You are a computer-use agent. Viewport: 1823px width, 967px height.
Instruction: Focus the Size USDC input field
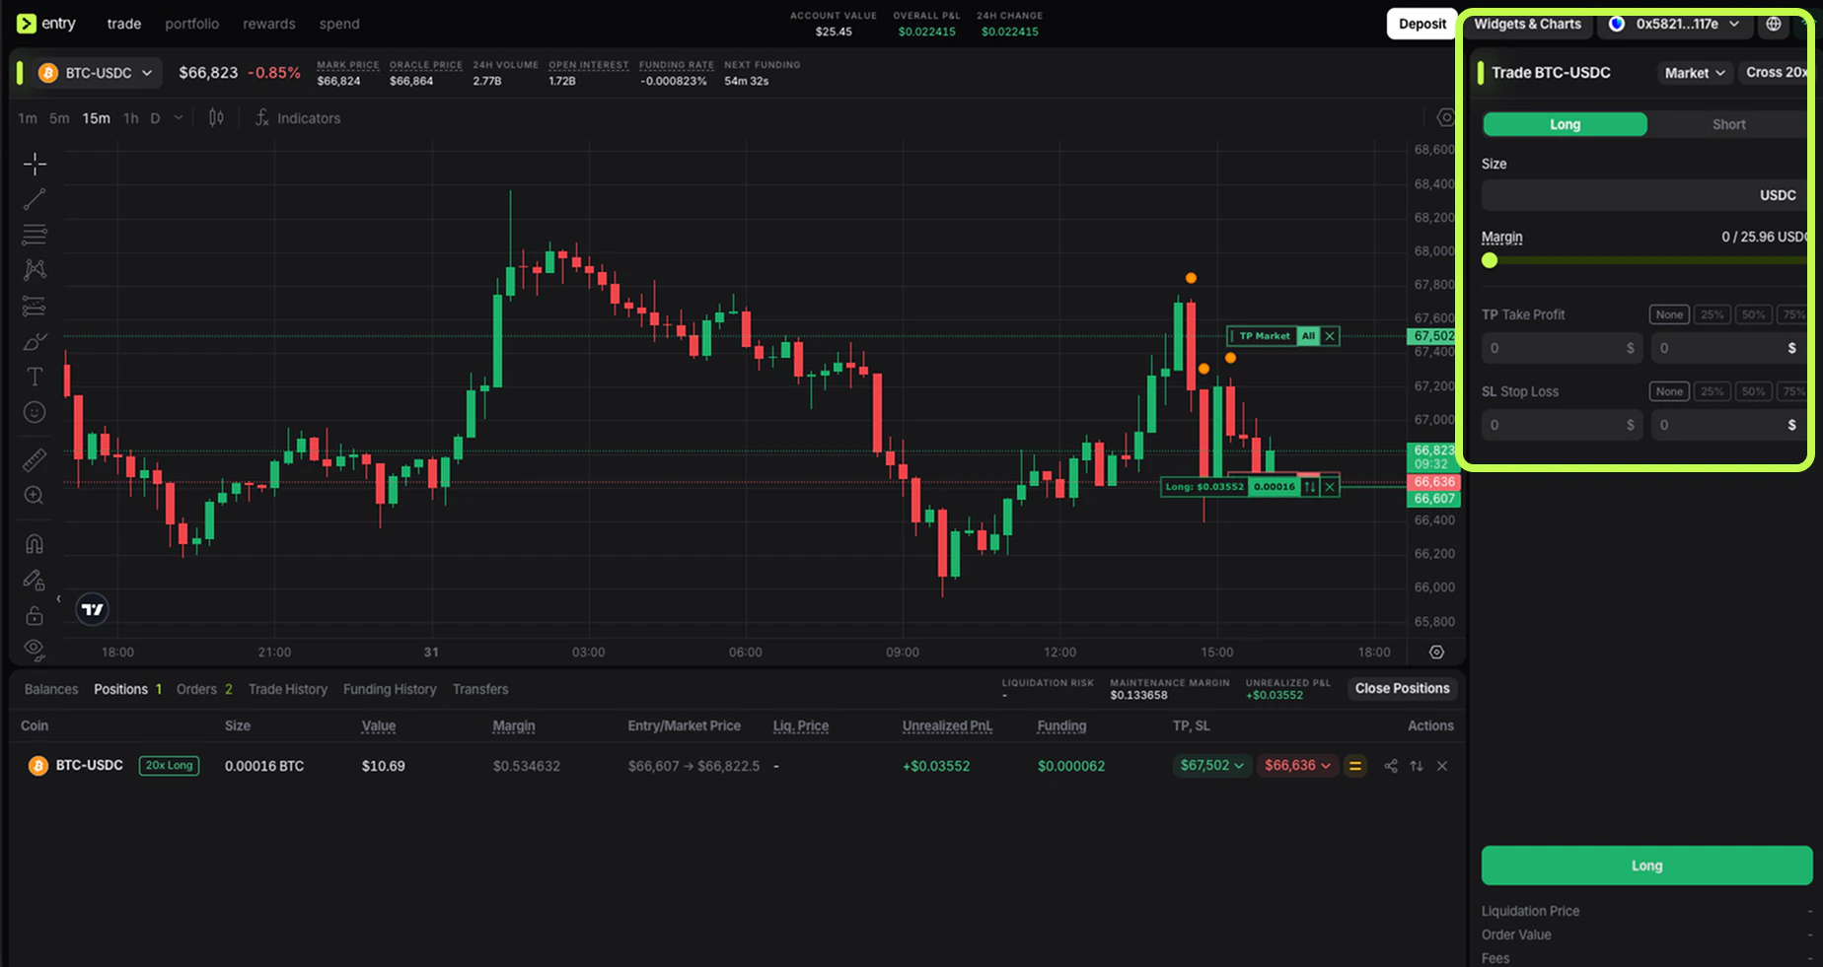tap(1644, 195)
